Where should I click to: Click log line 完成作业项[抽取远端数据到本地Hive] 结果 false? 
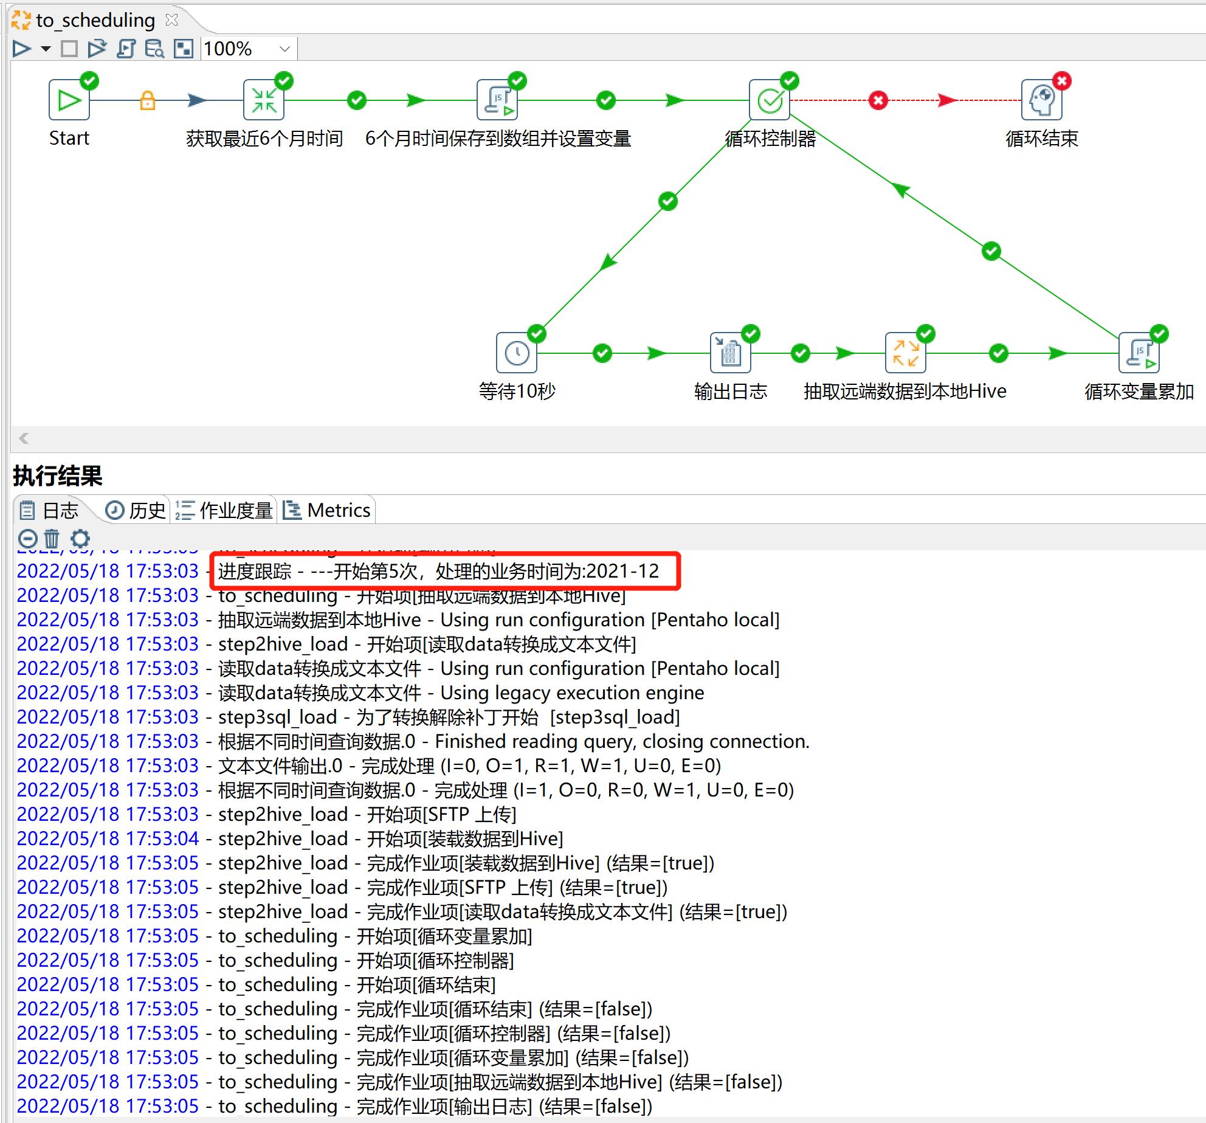(399, 1082)
